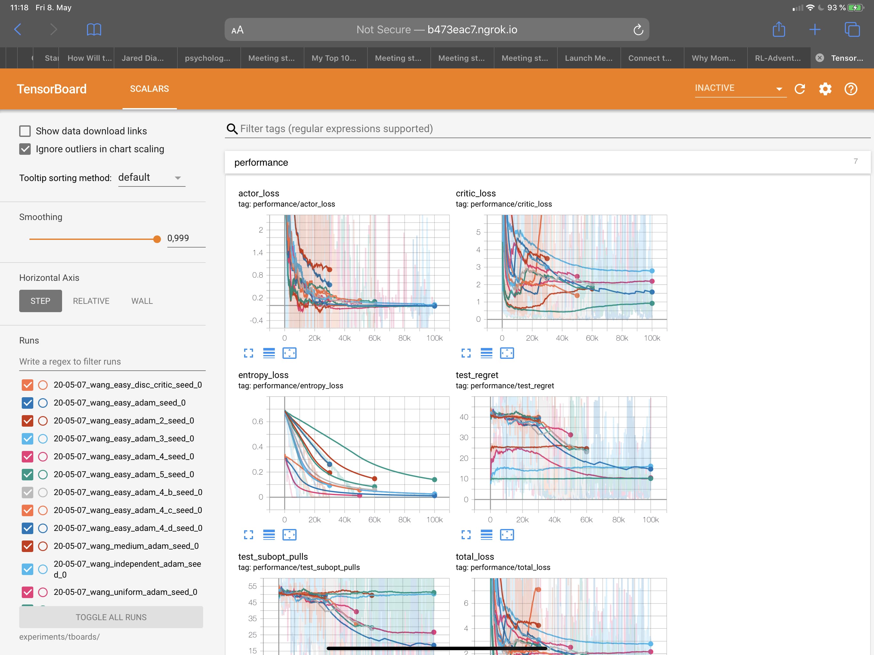The image size is (874, 655).
Task: Tap the battery indicator in status bar
Action: pyautogui.click(x=855, y=7)
